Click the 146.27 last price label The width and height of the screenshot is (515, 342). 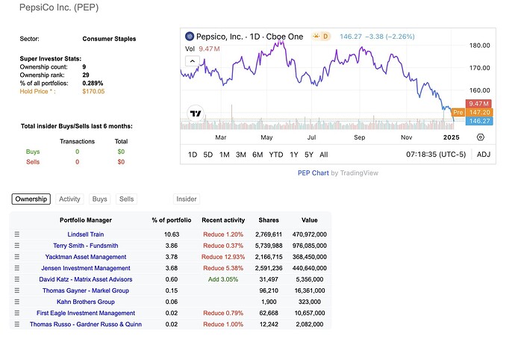pos(479,121)
